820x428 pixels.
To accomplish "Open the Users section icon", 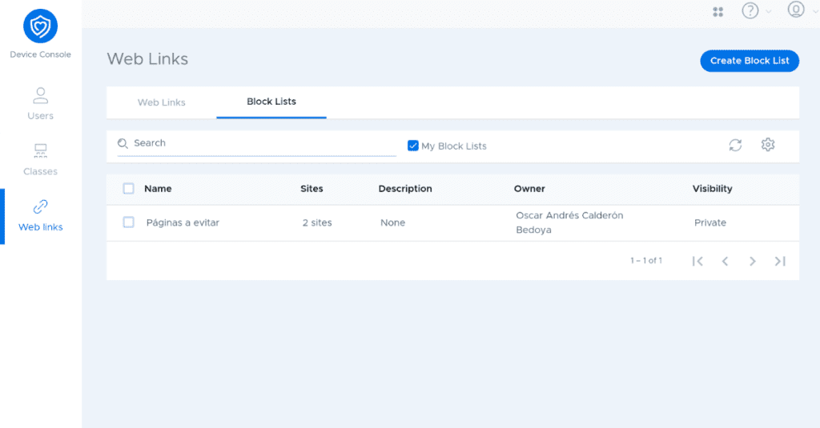I will (40, 96).
